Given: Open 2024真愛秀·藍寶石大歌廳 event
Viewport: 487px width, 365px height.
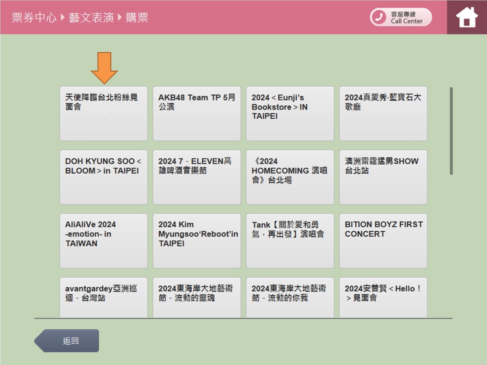Looking at the screenshot, I should click(383, 113).
